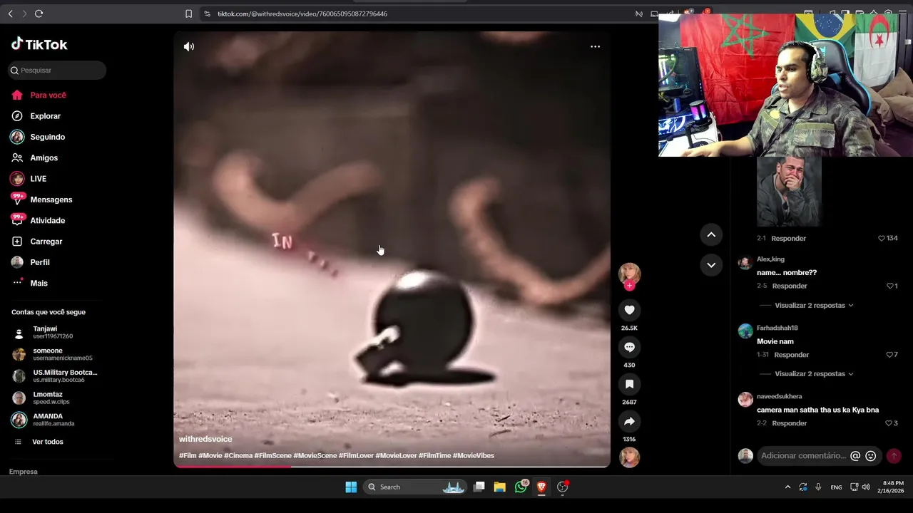Image resolution: width=913 pixels, height=513 pixels.
Task: Show hidden system tray icons
Action: tap(787, 487)
